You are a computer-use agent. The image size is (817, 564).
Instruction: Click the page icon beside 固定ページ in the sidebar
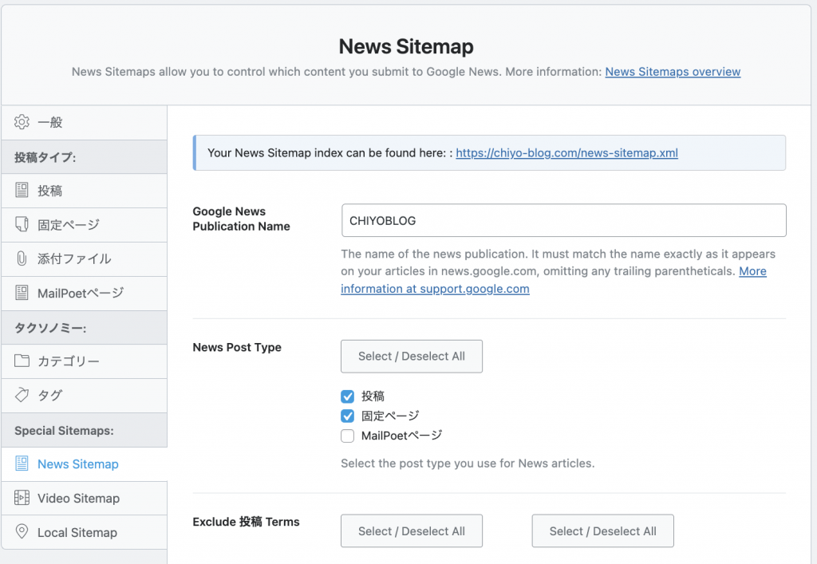tap(22, 224)
